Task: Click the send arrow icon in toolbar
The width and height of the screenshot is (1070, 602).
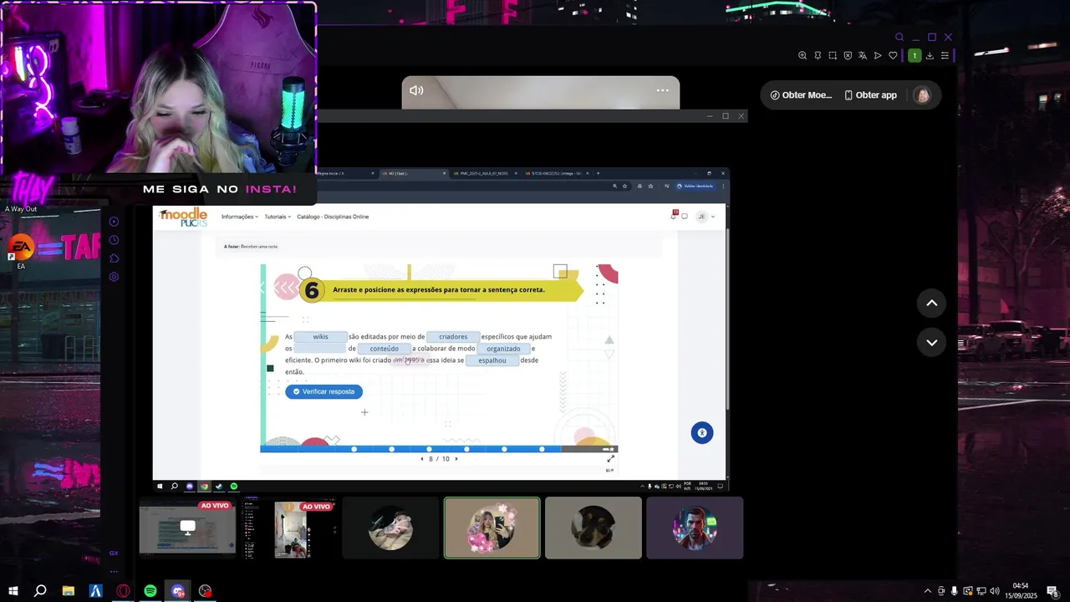Action: click(x=878, y=56)
